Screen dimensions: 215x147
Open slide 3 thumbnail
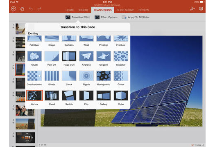click(x=20, y=56)
